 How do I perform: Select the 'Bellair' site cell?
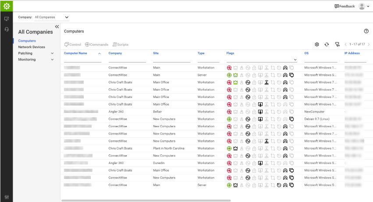tap(157, 111)
